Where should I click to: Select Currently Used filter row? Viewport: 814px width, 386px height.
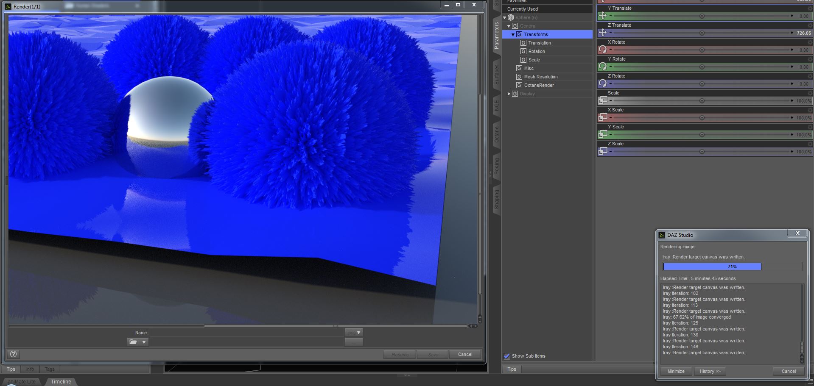coord(547,9)
